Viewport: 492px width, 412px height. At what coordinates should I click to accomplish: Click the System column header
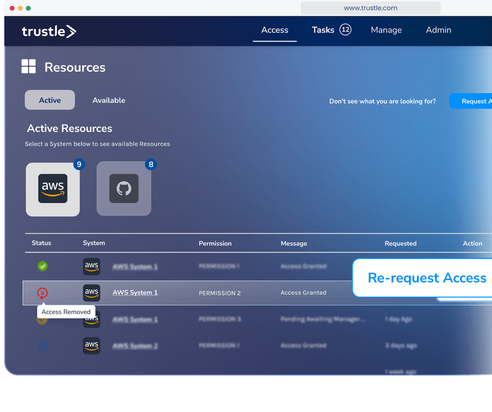pyautogui.click(x=94, y=243)
